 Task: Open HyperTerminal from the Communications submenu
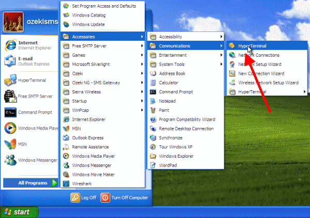pos(267,46)
